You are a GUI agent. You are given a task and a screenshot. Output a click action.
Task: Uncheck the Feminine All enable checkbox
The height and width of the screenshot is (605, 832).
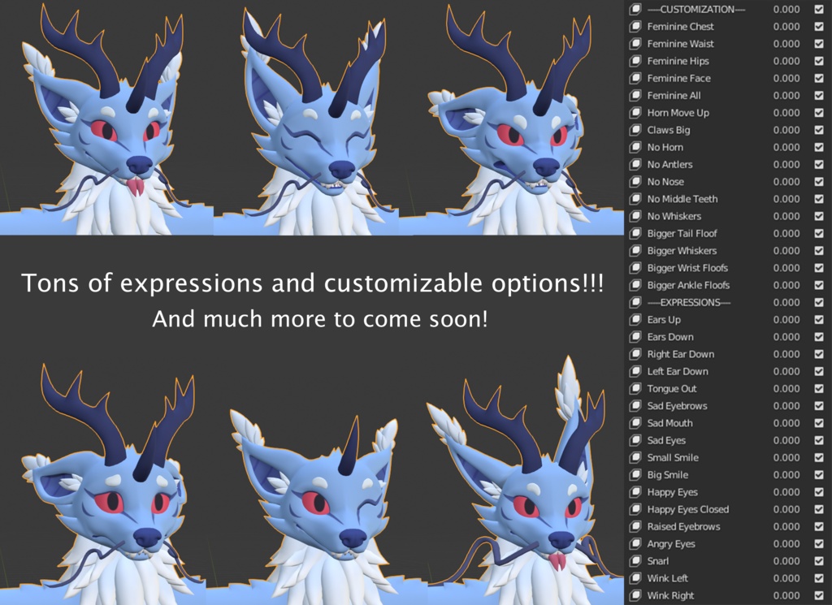[821, 95]
